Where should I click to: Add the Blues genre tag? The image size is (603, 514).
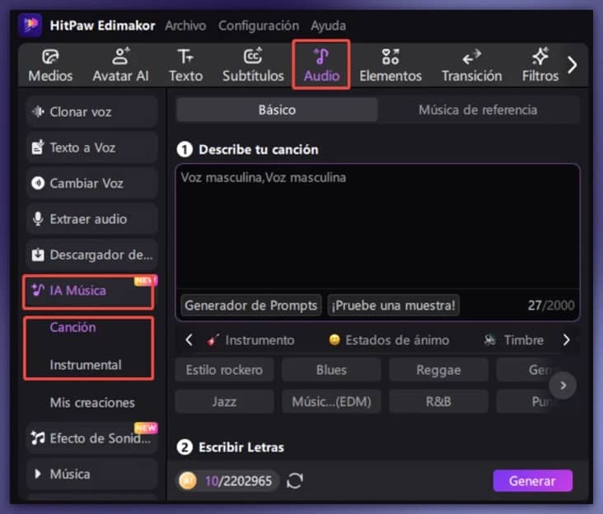tap(331, 370)
